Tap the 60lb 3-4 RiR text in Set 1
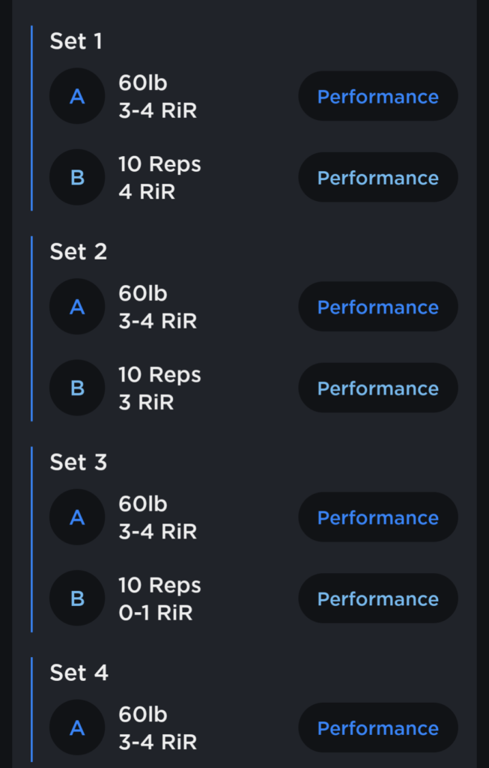Image resolution: width=489 pixels, height=768 pixels. [157, 97]
